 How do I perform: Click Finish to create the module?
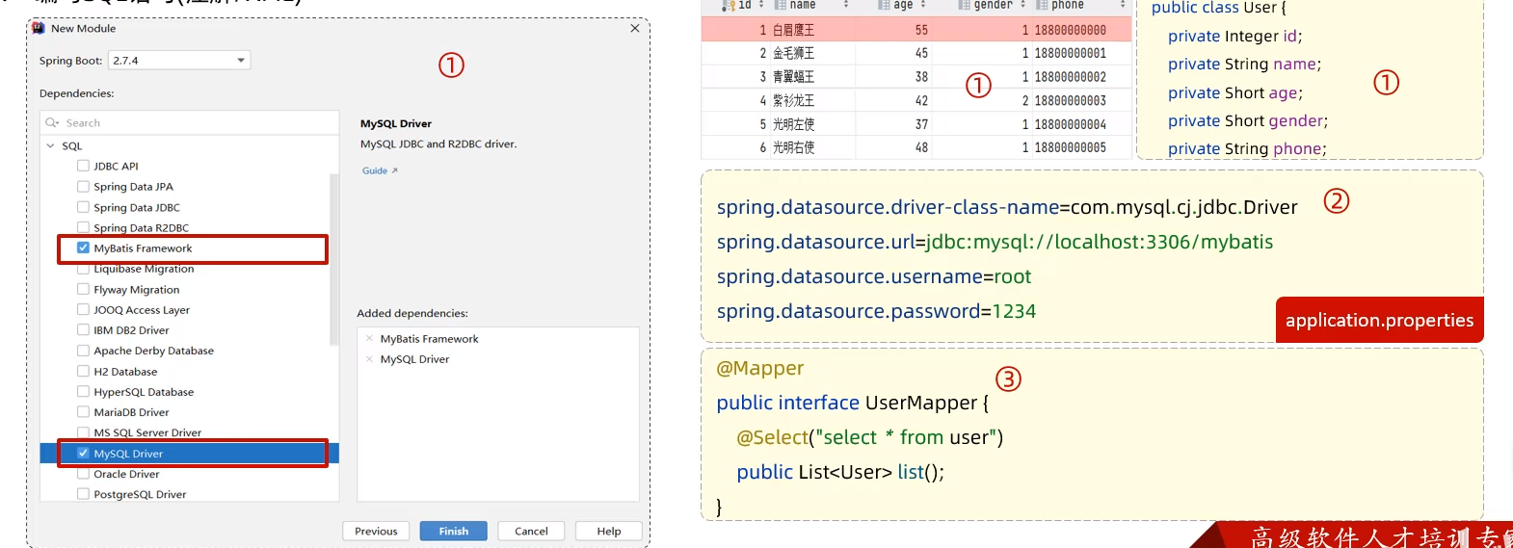click(454, 531)
